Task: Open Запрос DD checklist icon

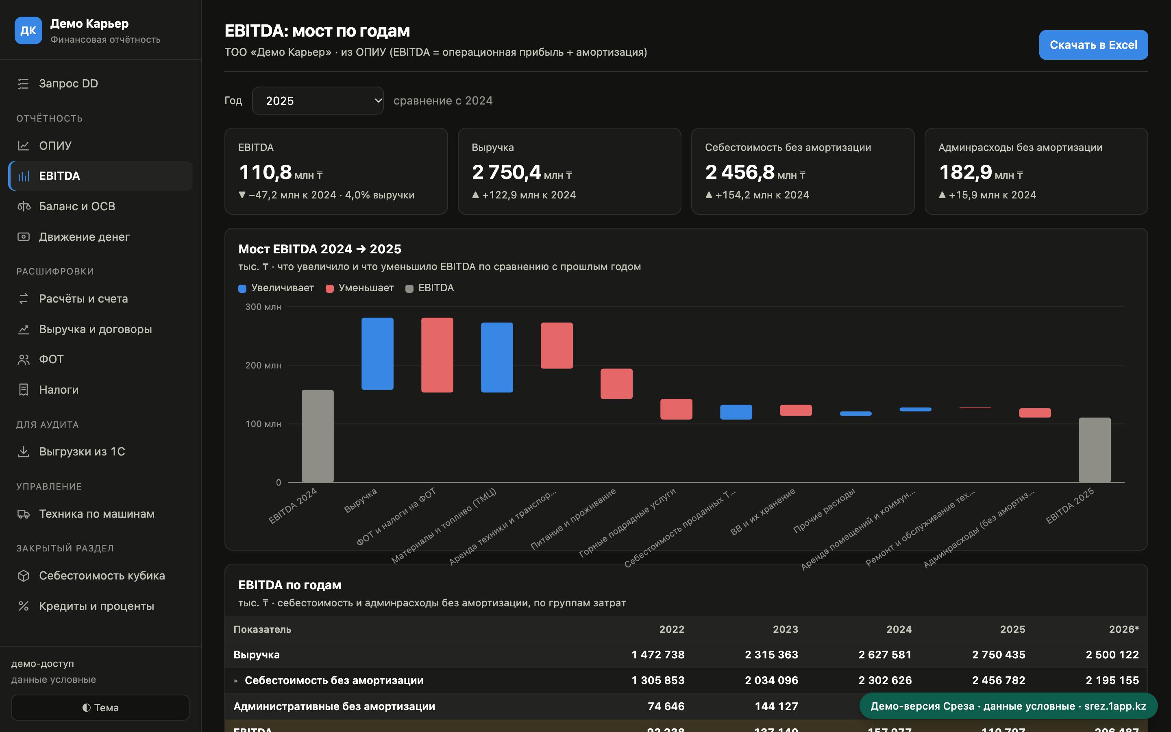Action: click(23, 84)
